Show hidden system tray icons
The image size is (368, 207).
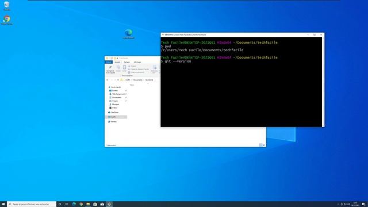tap(338, 204)
